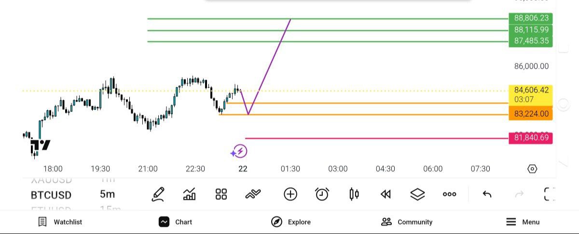Image resolution: width=579 pixels, height=234 pixels.
Task: Go to the Explore tab
Action: click(291, 222)
